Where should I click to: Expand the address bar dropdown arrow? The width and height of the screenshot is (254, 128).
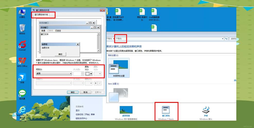(x=223, y=39)
